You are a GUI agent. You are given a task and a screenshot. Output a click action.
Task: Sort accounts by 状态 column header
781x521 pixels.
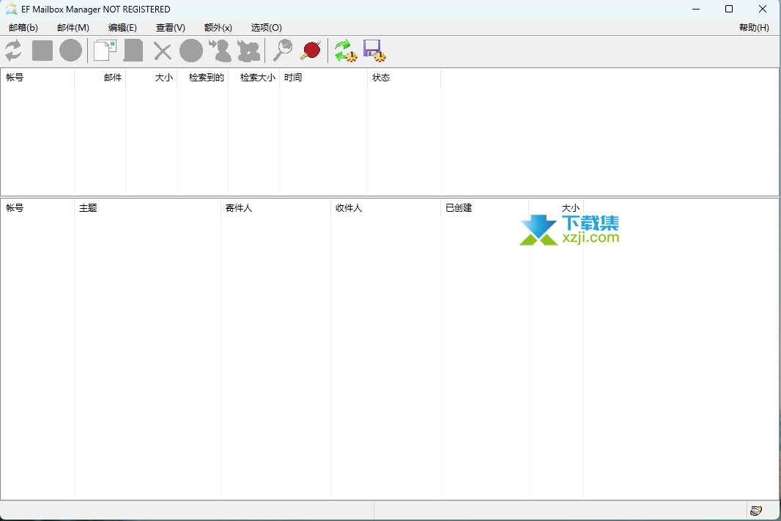[381, 78]
